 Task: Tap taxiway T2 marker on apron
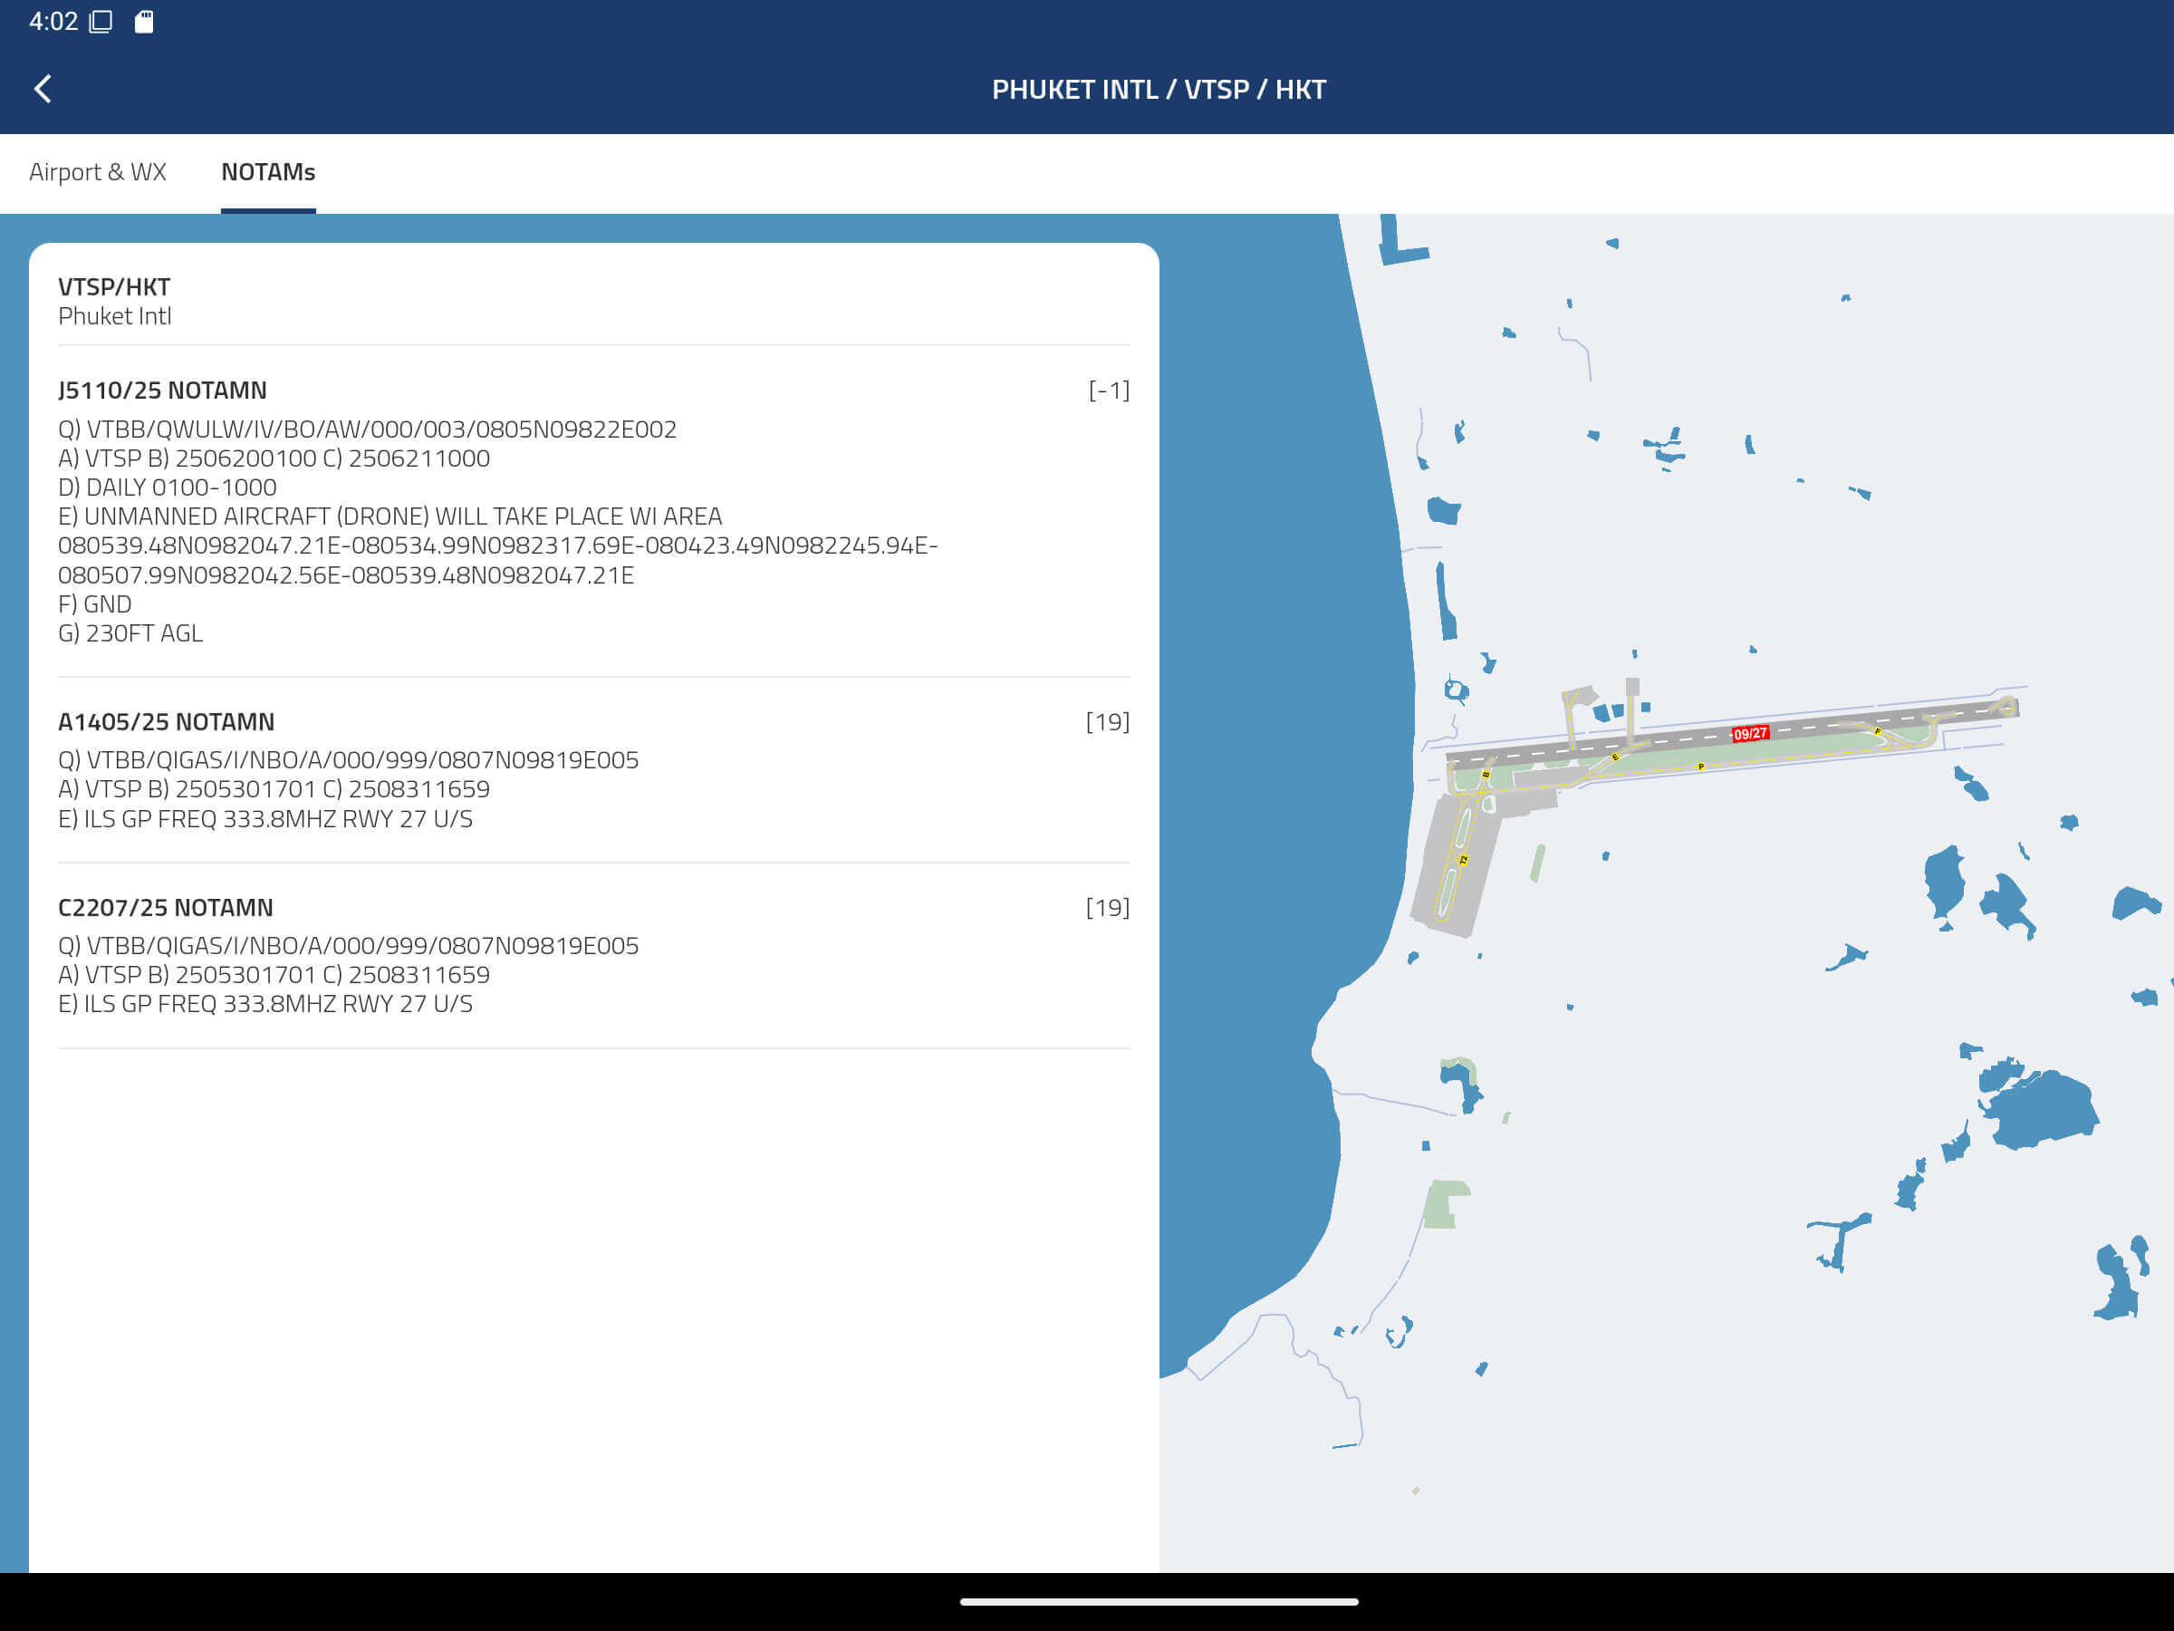(x=1462, y=860)
